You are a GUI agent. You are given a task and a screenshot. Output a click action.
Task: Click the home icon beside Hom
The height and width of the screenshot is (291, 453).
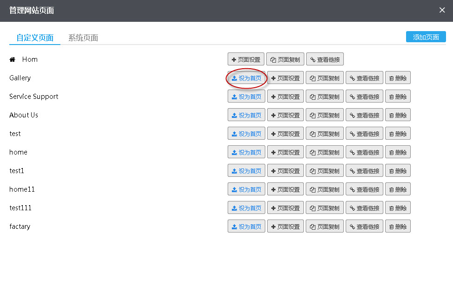(x=13, y=59)
